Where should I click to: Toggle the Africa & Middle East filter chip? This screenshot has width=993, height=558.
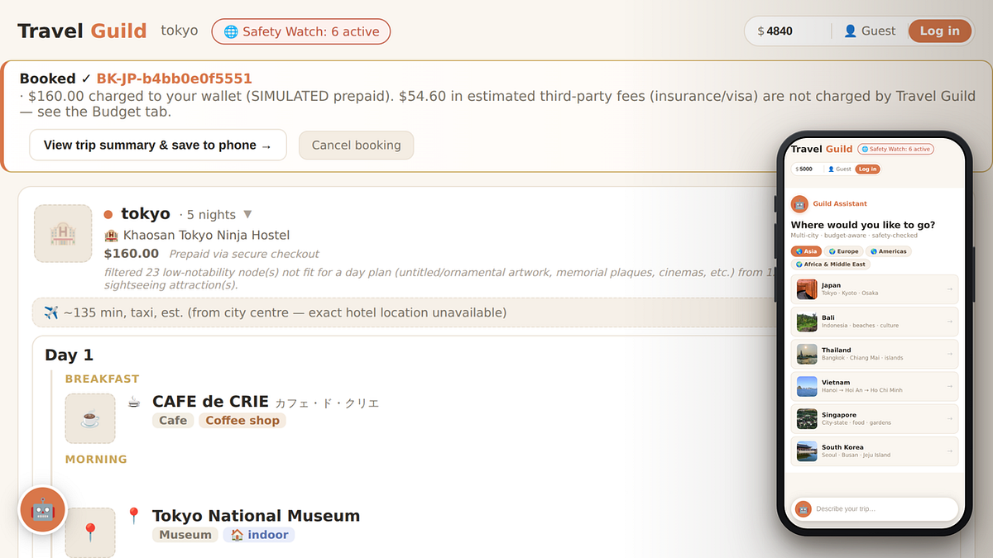[831, 265]
